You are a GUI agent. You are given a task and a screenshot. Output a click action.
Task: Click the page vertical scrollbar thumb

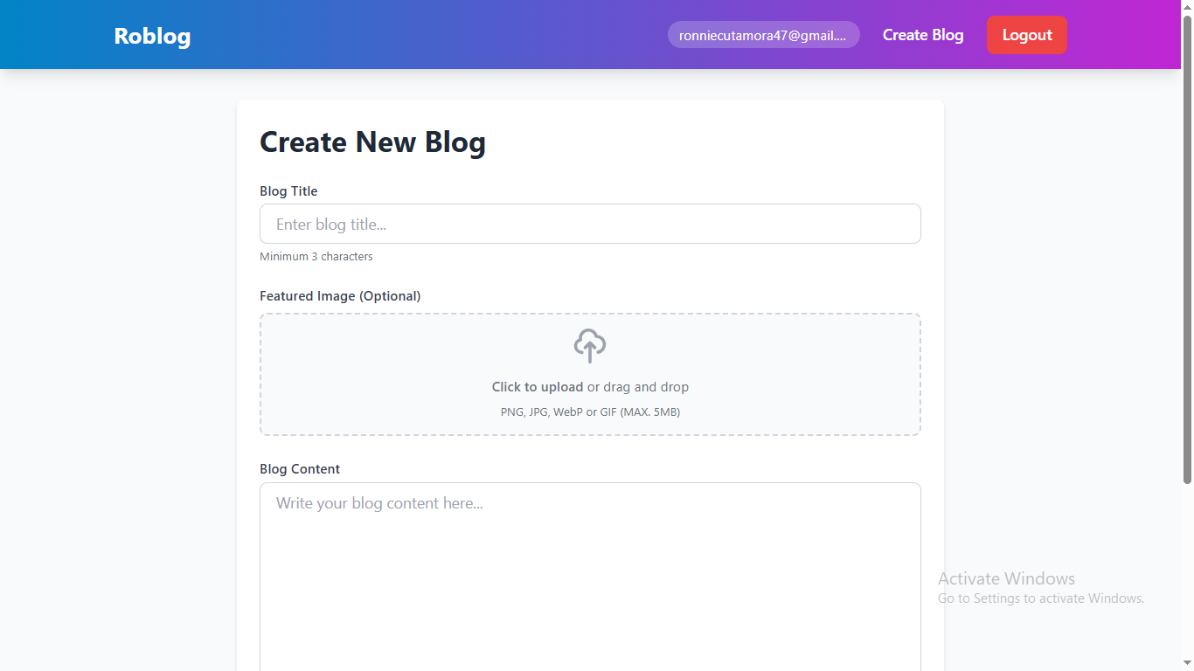point(1187,245)
